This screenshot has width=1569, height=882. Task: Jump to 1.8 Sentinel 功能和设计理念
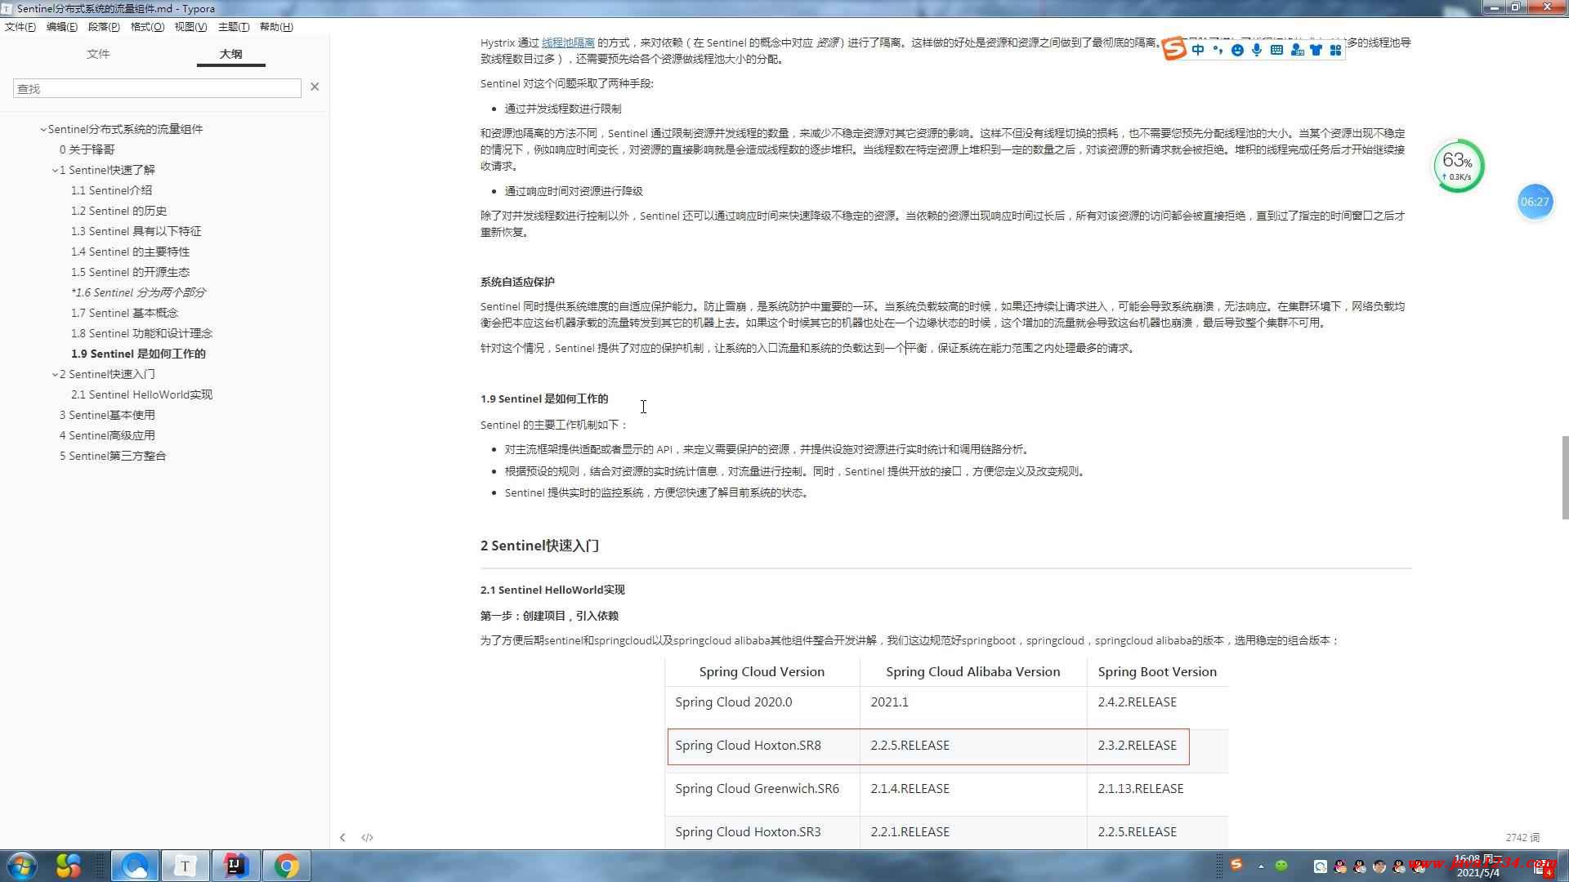pyautogui.click(x=141, y=333)
